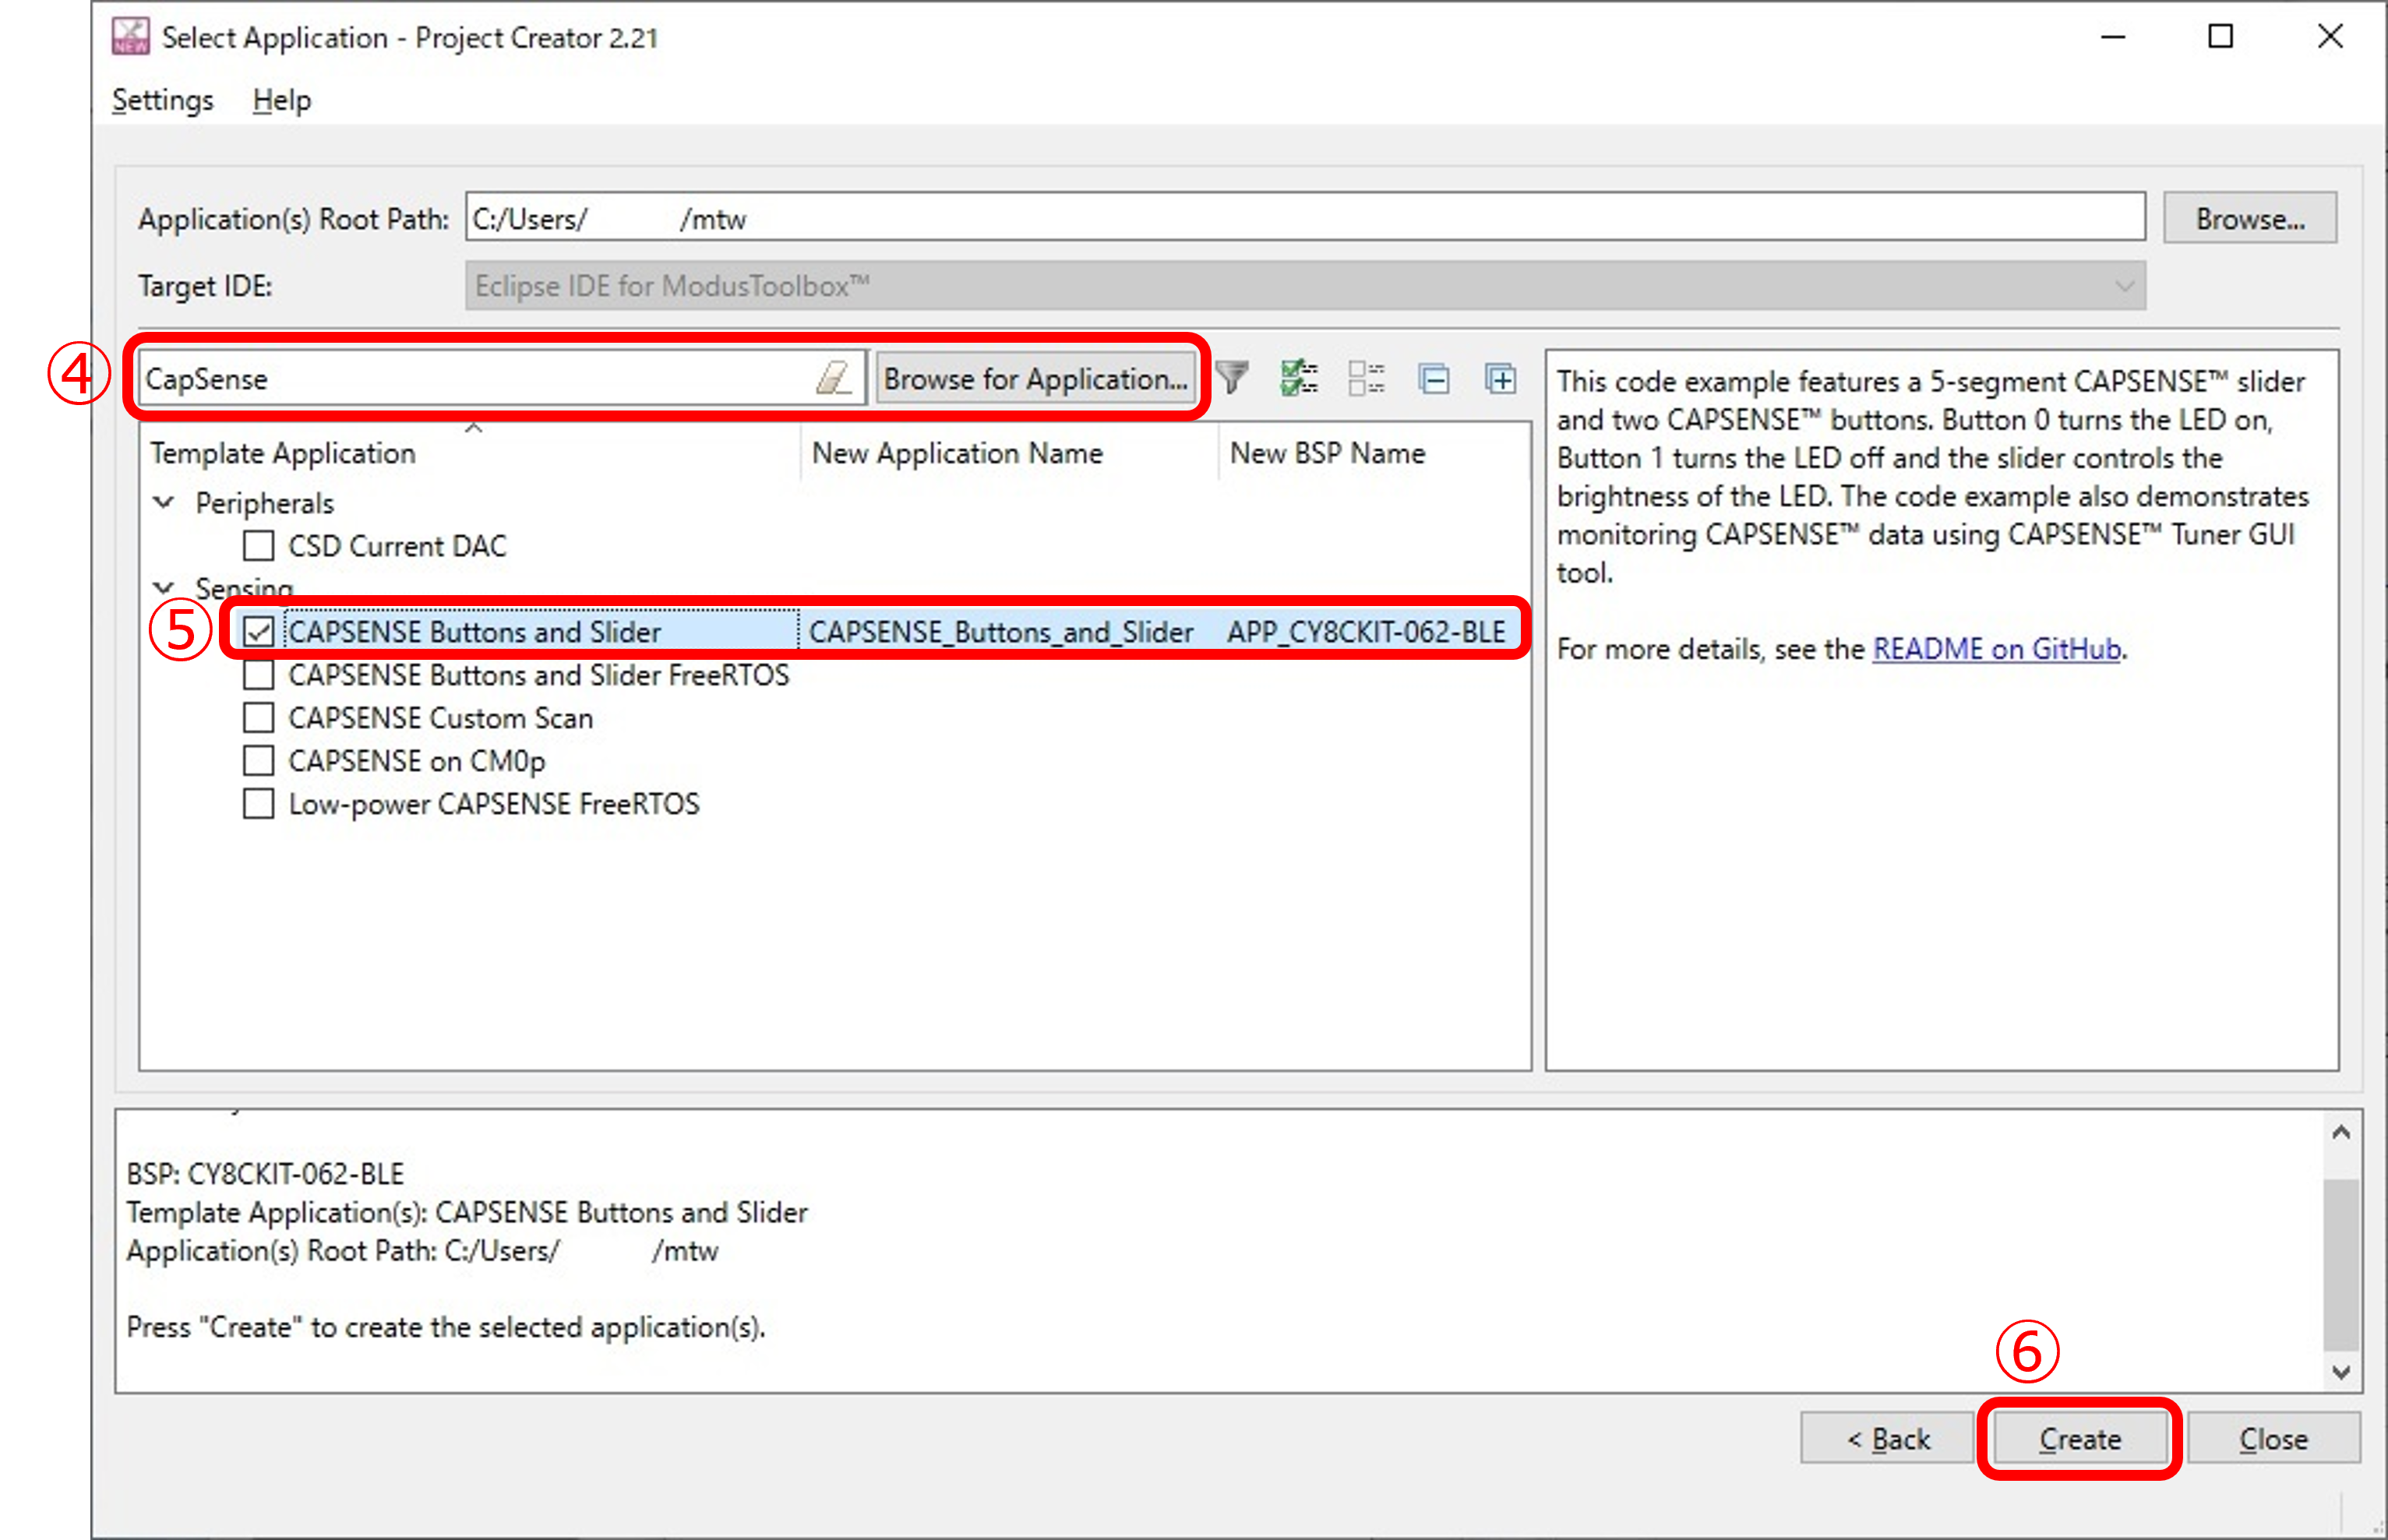Collapse the Peripherals tree group
Screen dimensions: 2388x1540
click(164, 502)
